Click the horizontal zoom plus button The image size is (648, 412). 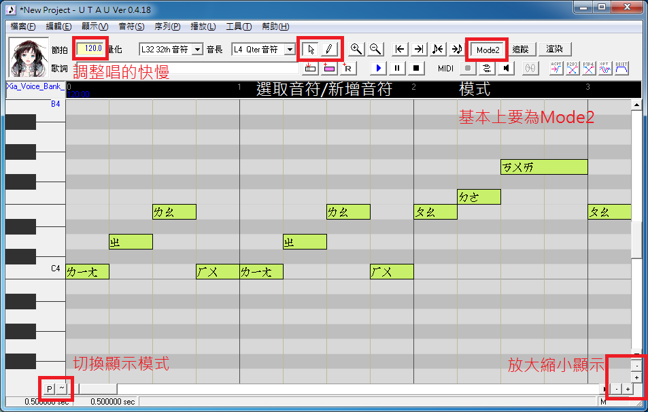pyautogui.click(x=628, y=389)
